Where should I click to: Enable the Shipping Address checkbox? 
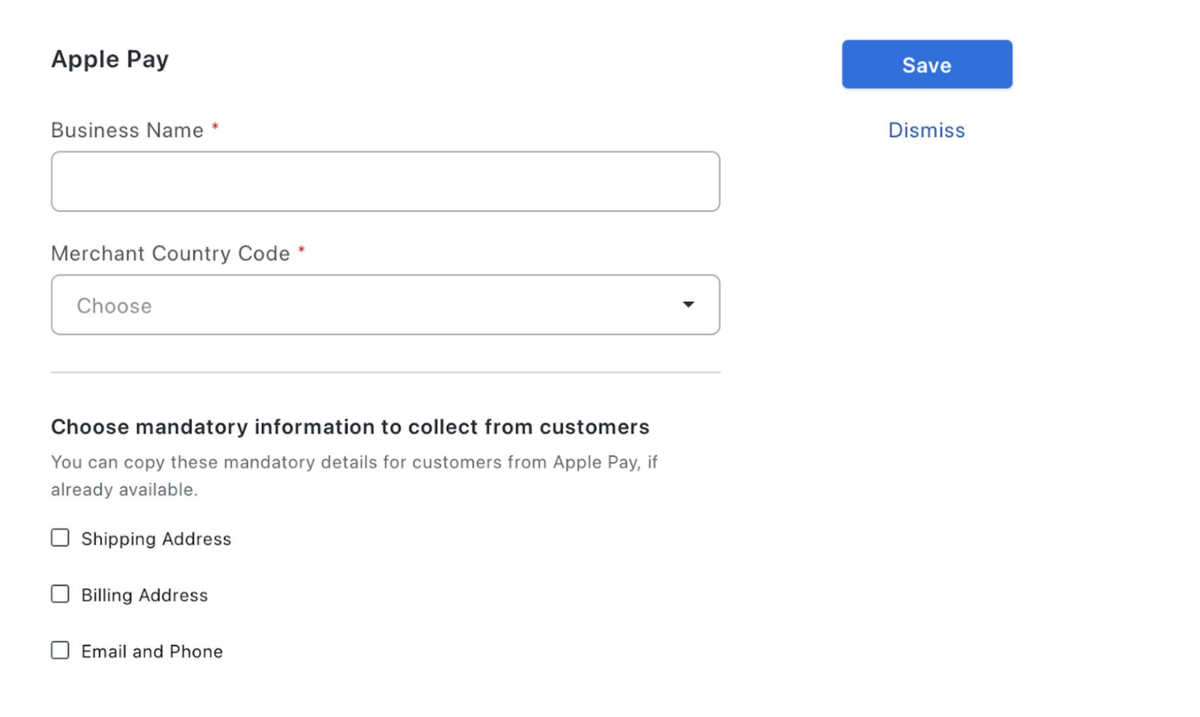pos(60,538)
